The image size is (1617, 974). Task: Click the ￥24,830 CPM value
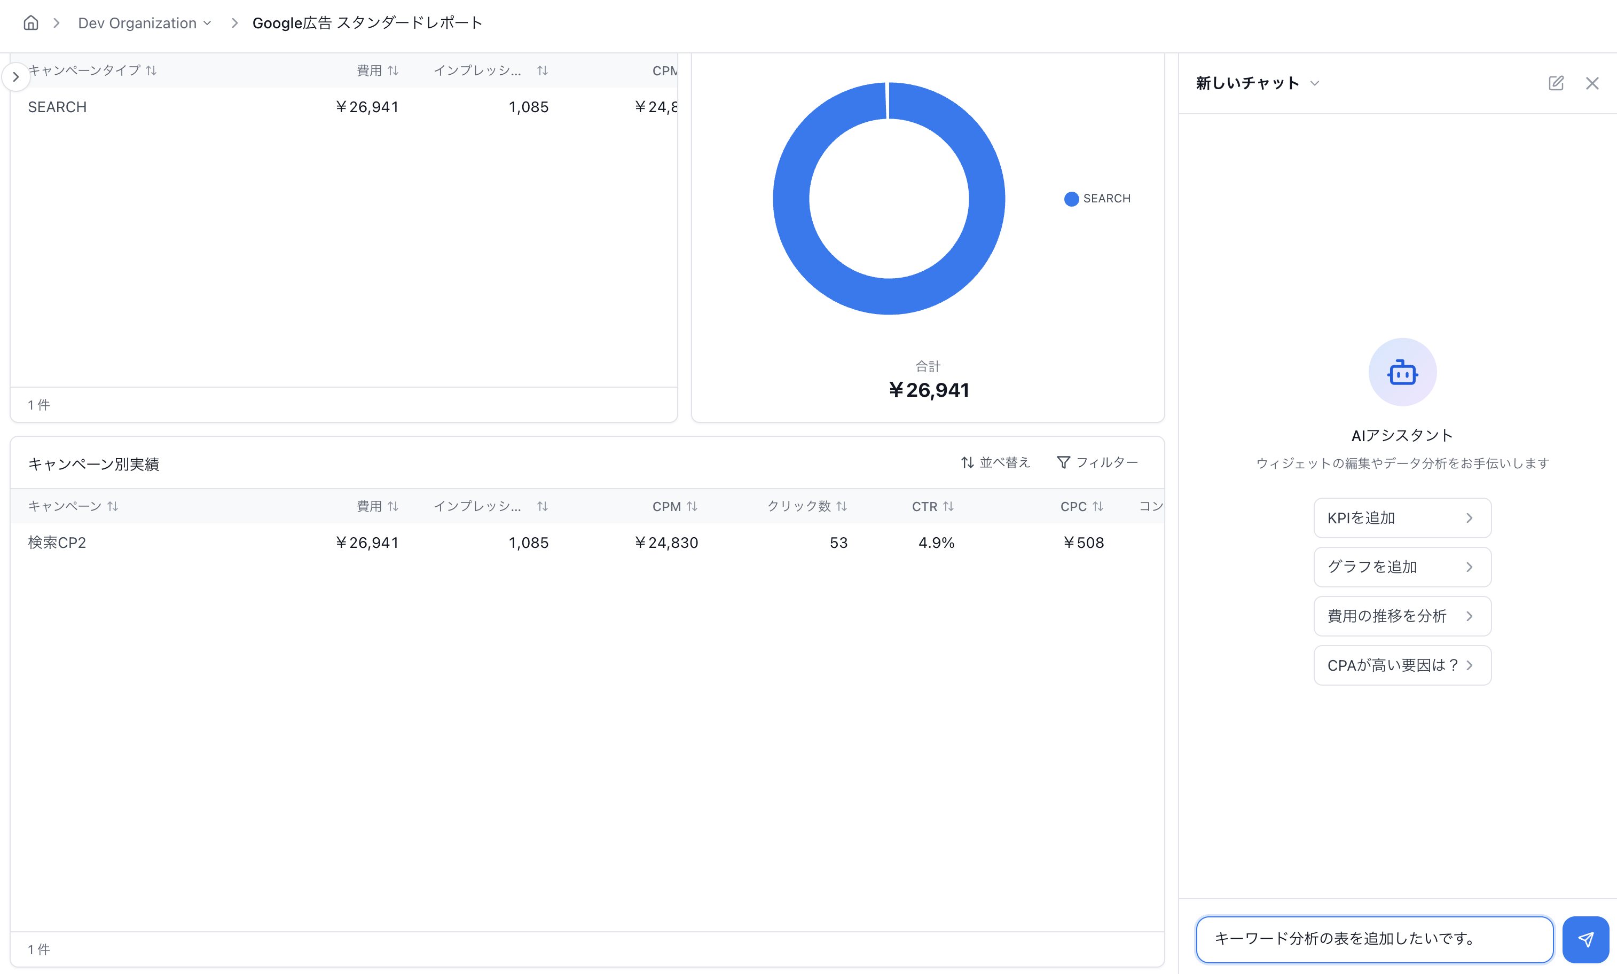(x=666, y=543)
